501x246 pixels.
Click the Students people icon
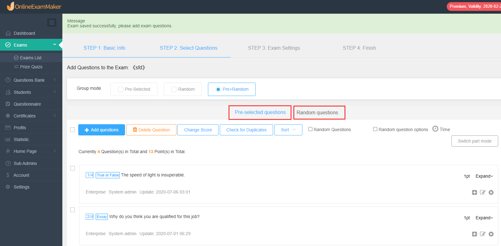pyautogui.click(x=8, y=92)
